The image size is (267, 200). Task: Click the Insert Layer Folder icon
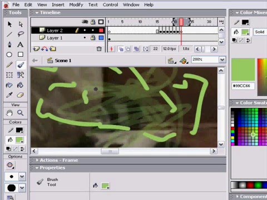point(53,49)
